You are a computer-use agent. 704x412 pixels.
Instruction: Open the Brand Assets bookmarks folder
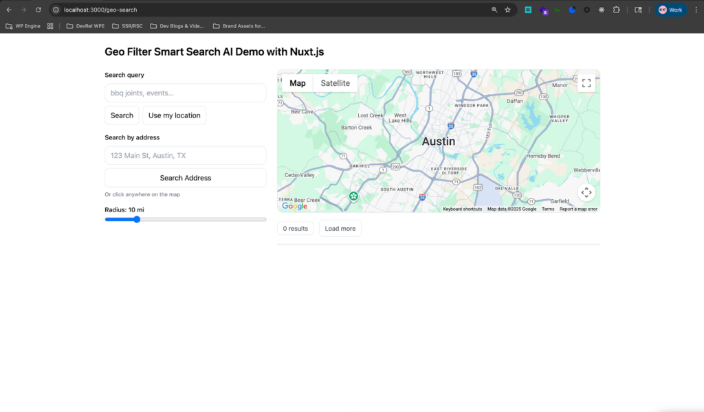[x=239, y=26]
